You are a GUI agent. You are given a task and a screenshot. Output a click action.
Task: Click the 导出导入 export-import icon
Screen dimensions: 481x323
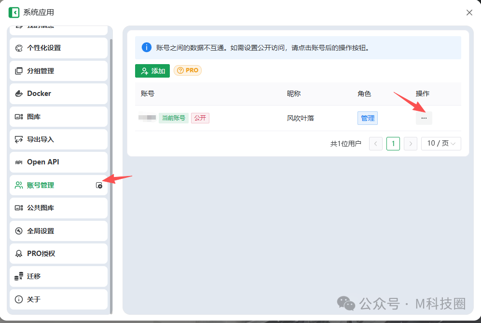pyautogui.click(x=18, y=139)
